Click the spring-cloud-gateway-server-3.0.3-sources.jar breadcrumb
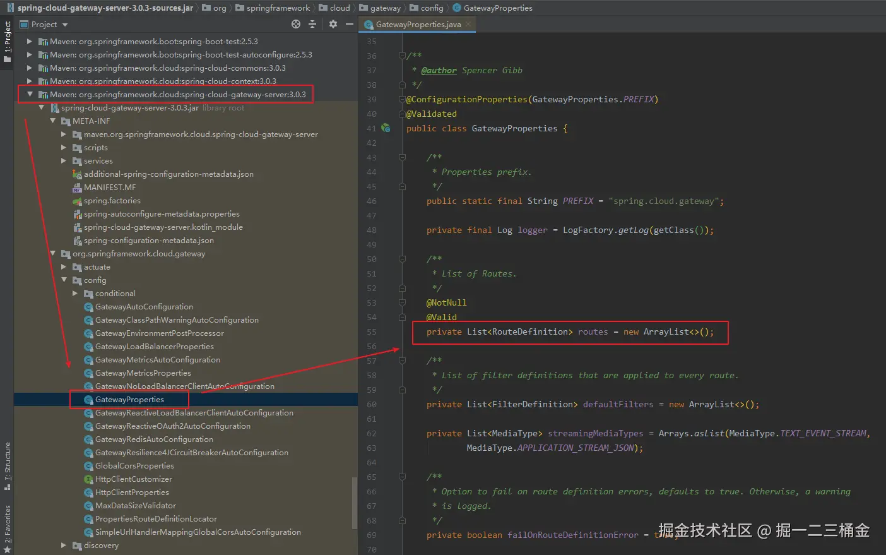Image resolution: width=886 pixels, height=555 pixels. [x=105, y=8]
